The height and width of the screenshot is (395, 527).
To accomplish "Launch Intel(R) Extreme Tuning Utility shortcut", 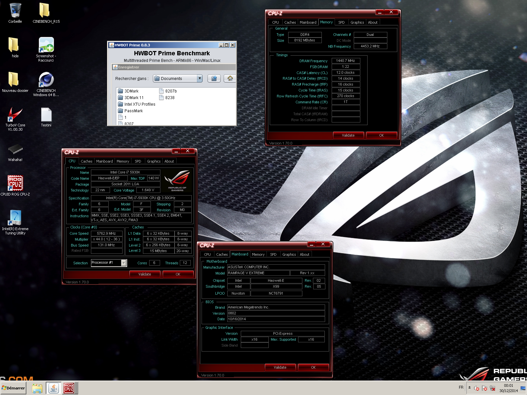I will point(15,222).
